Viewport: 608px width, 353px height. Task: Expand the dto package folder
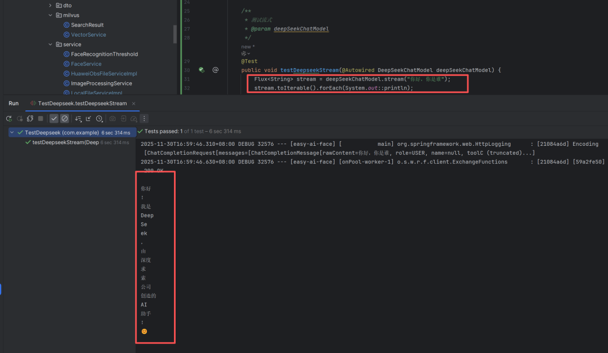(50, 6)
